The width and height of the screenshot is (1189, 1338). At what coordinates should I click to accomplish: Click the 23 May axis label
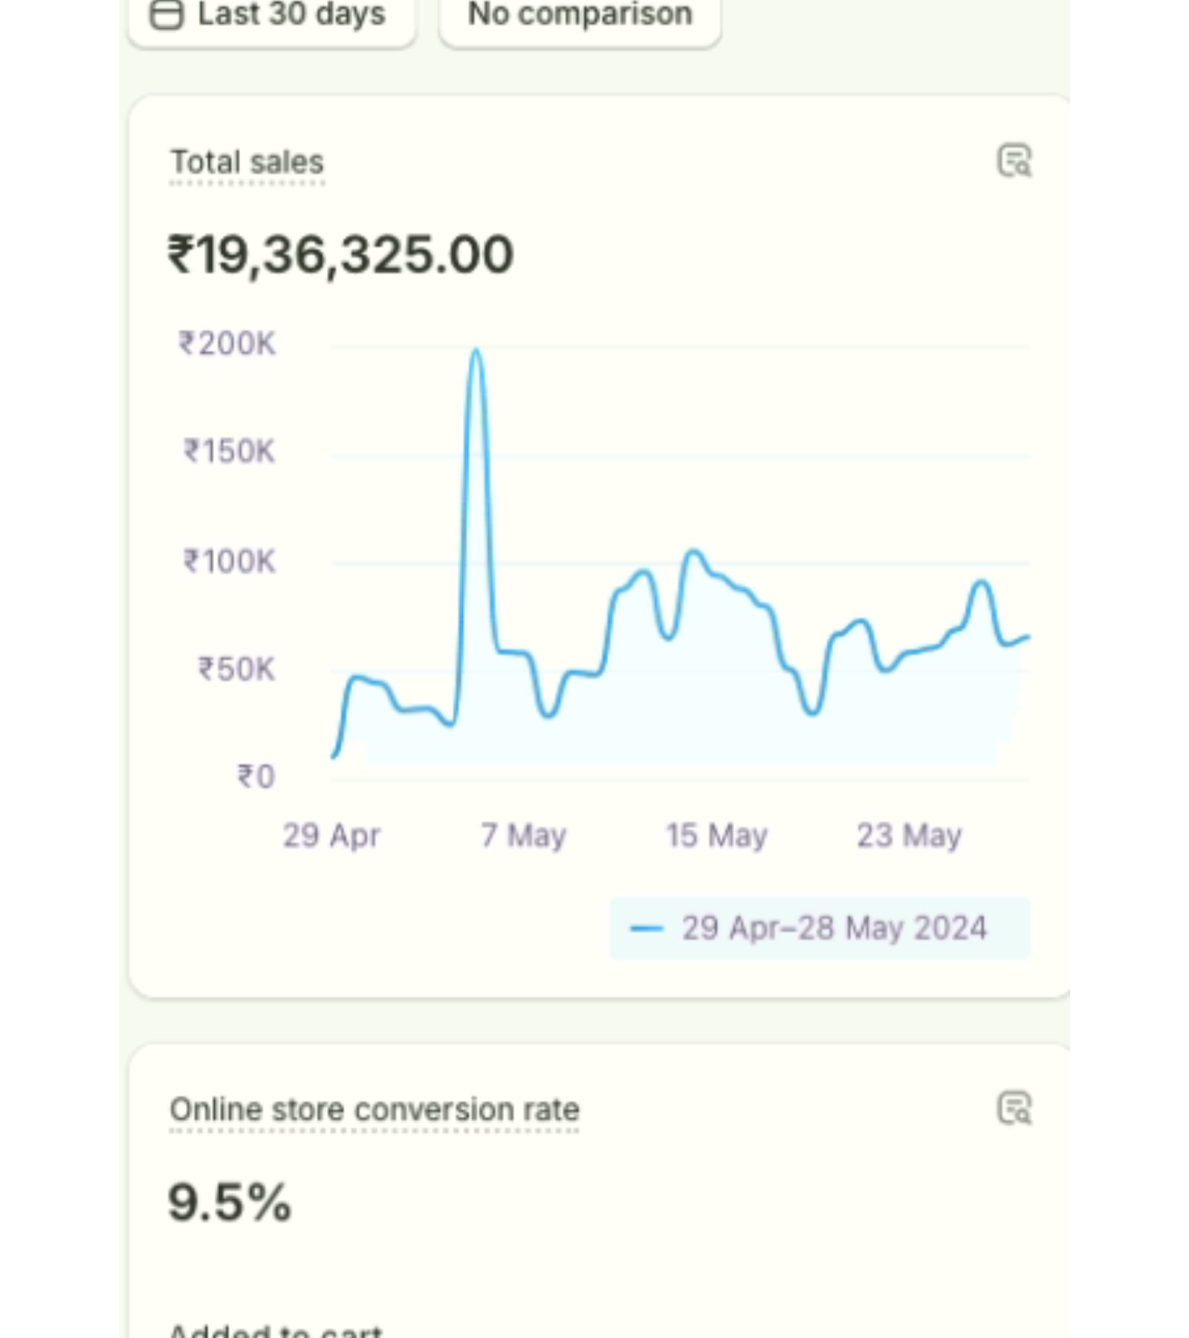point(909,836)
